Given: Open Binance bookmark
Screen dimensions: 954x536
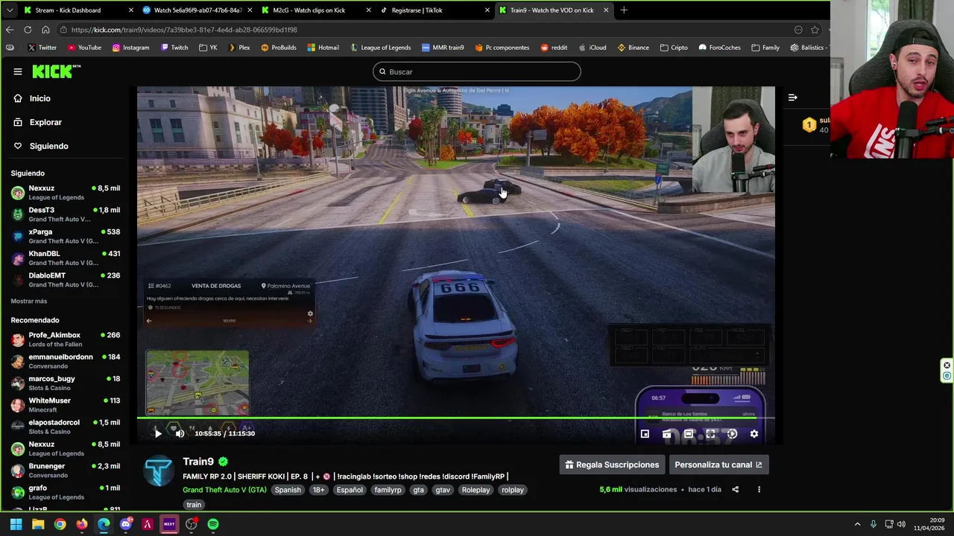Looking at the screenshot, I should click(633, 48).
